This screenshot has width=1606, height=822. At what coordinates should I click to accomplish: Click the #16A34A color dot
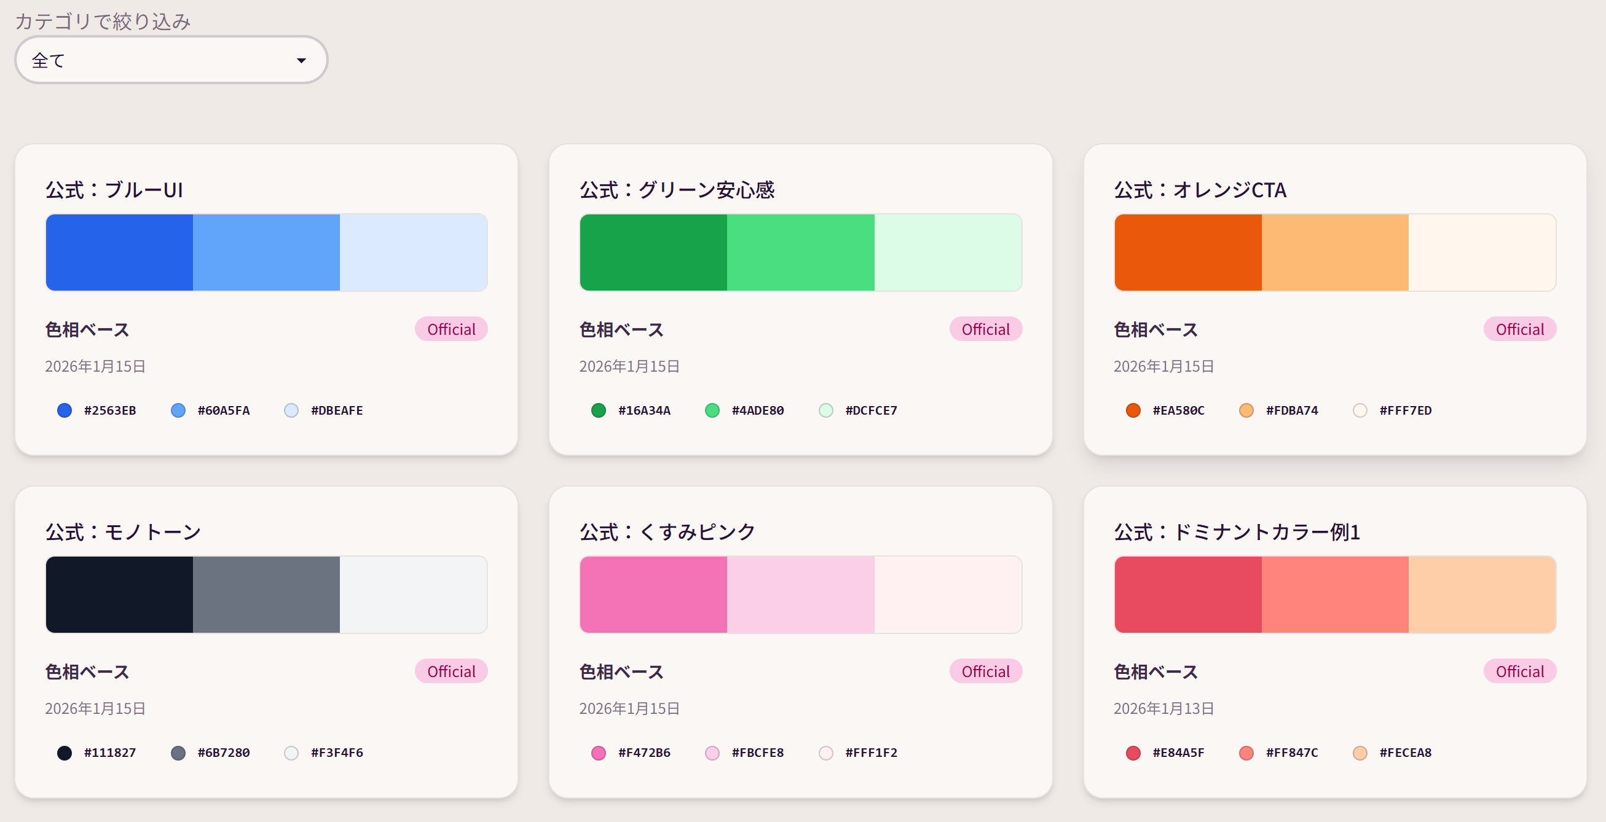pyautogui.click(x=599, y=410)
